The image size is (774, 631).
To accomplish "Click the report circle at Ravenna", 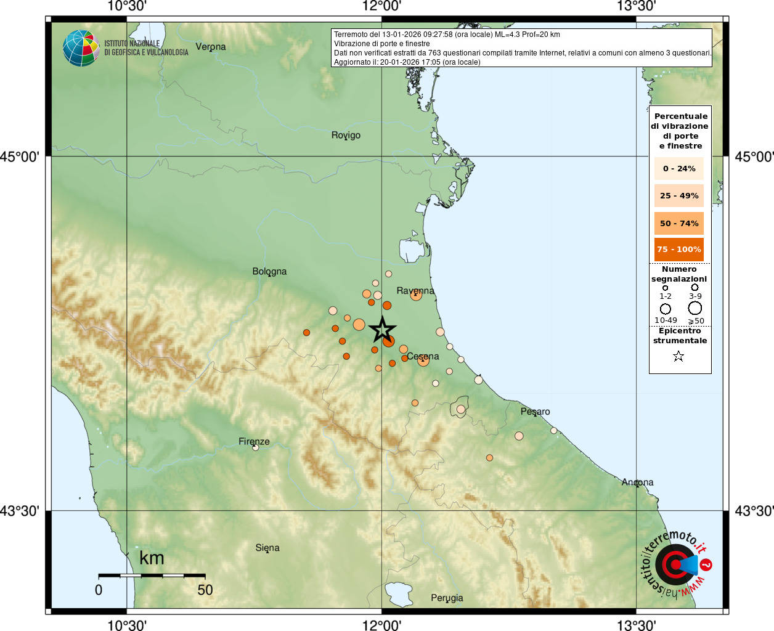I will tap(416, 295).
